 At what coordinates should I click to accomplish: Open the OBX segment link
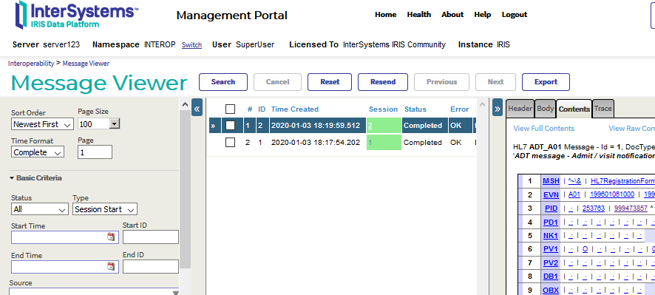click(x=551, y=290)
